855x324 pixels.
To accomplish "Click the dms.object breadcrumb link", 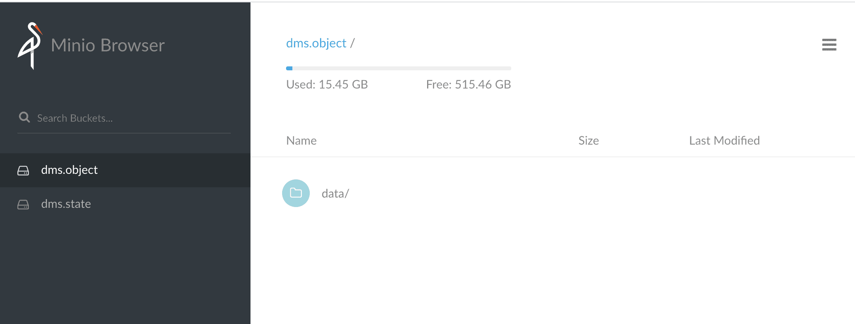I will point(316,43).
